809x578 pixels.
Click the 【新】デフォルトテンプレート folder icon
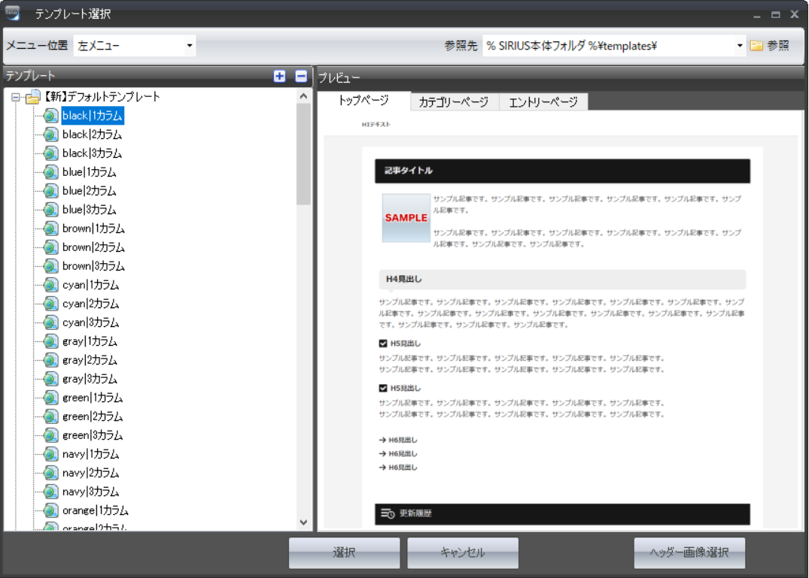coord(33,96)
